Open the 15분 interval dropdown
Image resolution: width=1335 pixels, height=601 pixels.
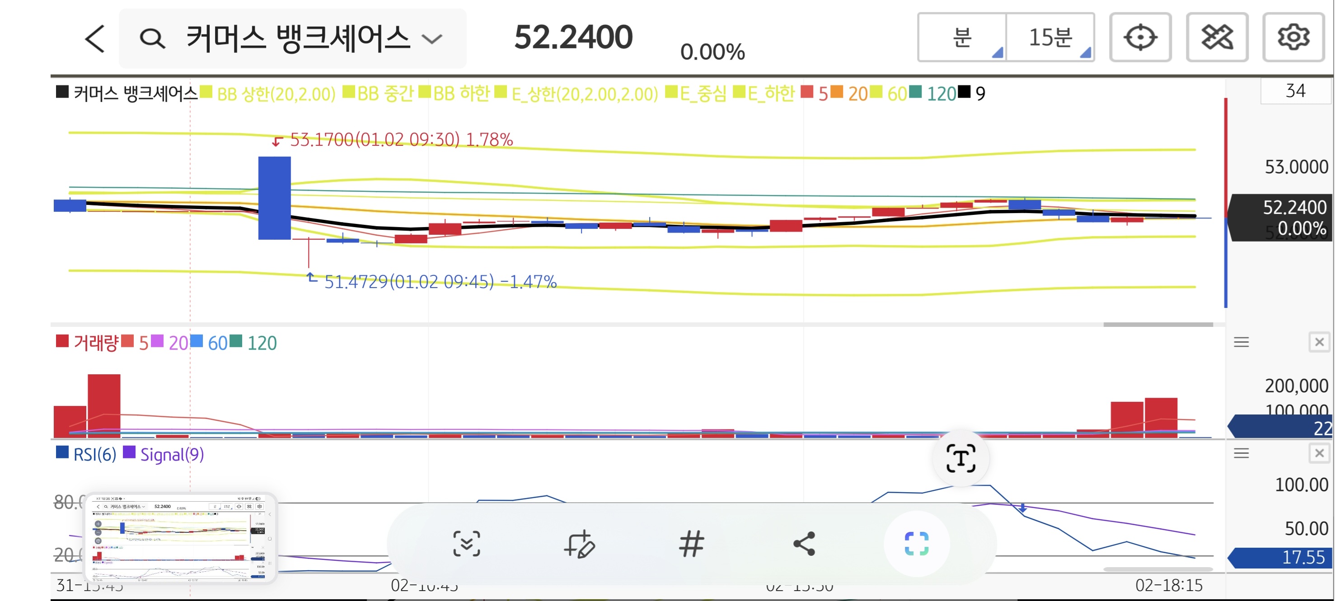(x=1050, y=37)
